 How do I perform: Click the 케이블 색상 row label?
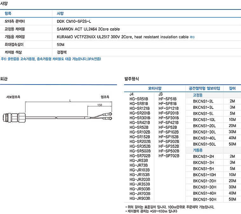13,52
